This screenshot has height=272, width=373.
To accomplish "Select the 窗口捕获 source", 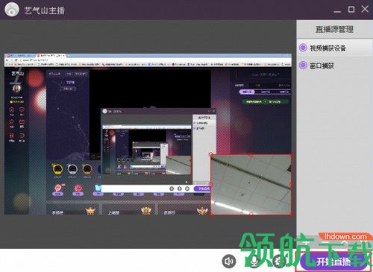I will tap(335, 66).
